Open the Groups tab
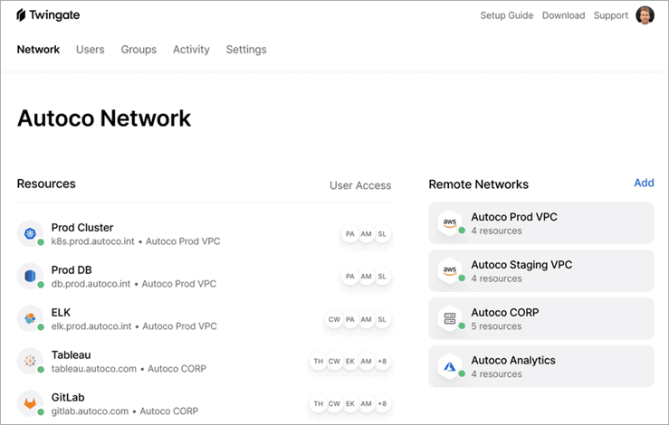Screen dimensions: 669x425 tap(139, 50)
